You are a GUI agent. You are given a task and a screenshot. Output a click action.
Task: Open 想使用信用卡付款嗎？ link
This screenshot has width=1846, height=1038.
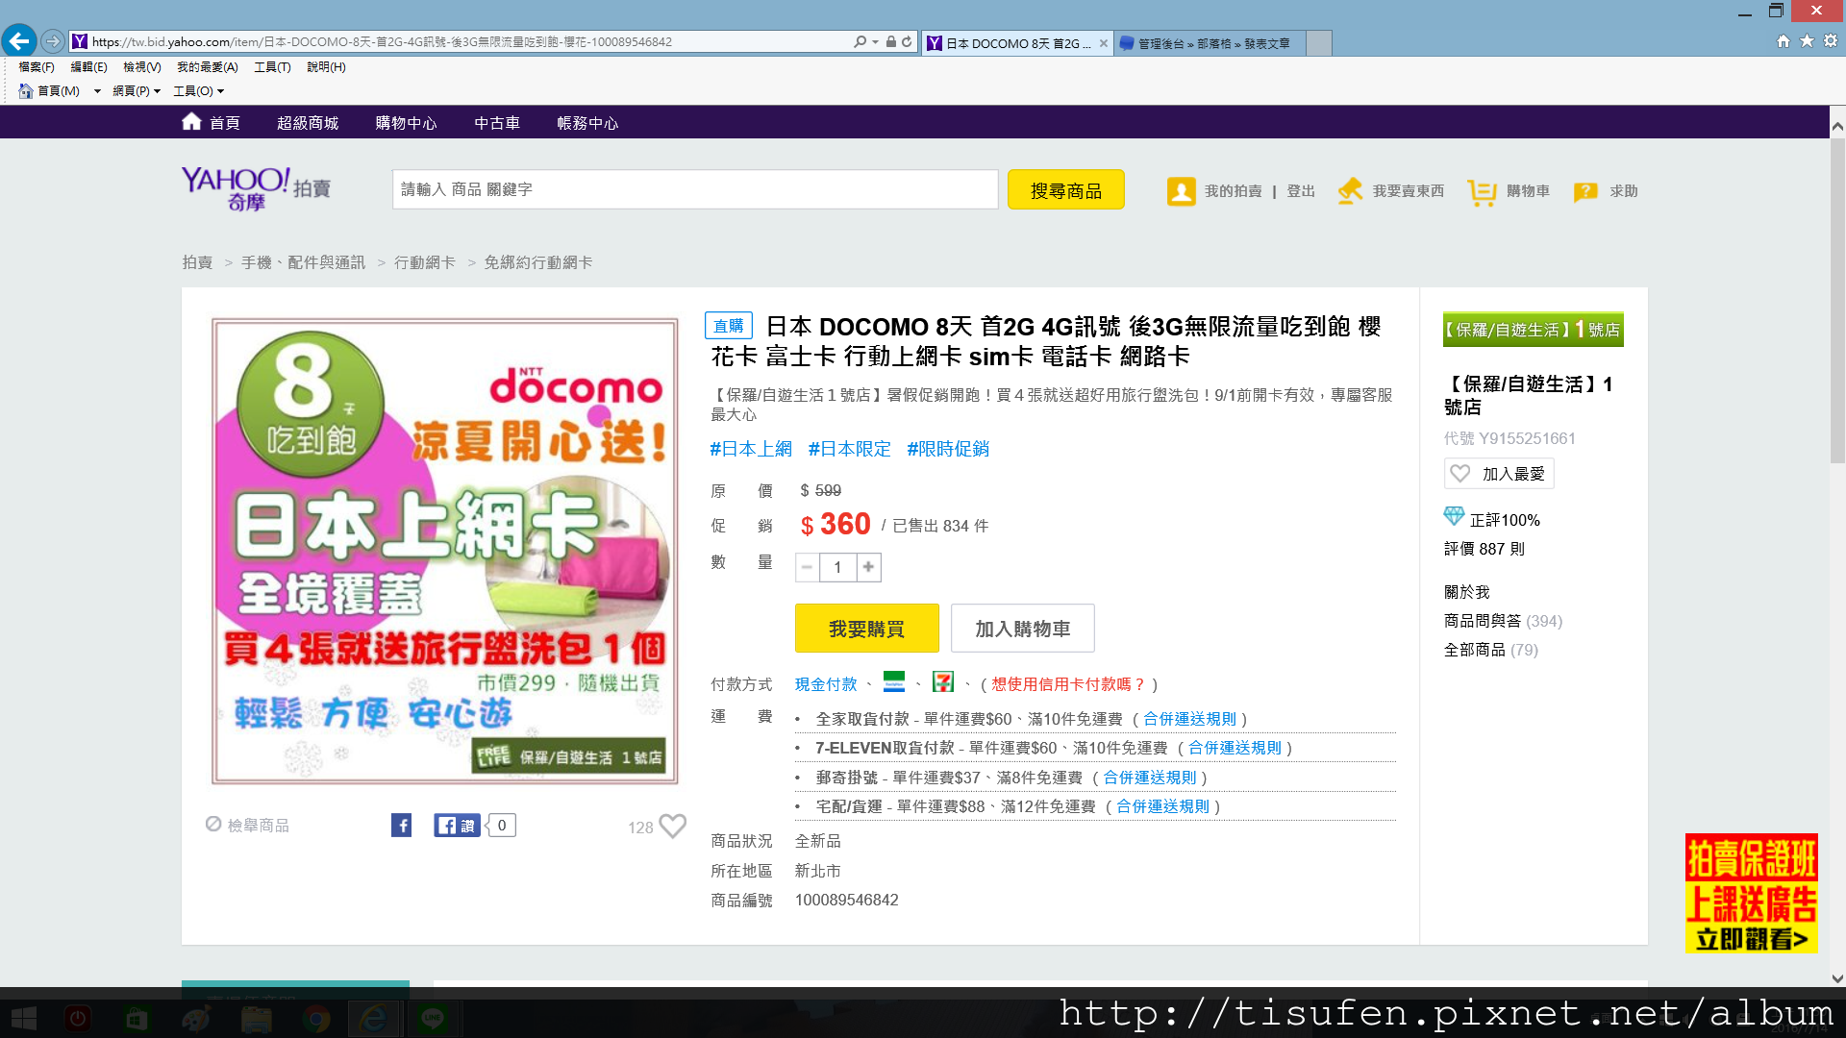click(1068, 684)
